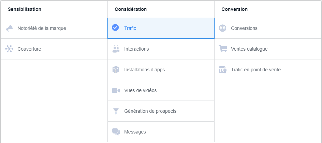
Task: Click the globe icon for Conversions
Action: point(222,28)
